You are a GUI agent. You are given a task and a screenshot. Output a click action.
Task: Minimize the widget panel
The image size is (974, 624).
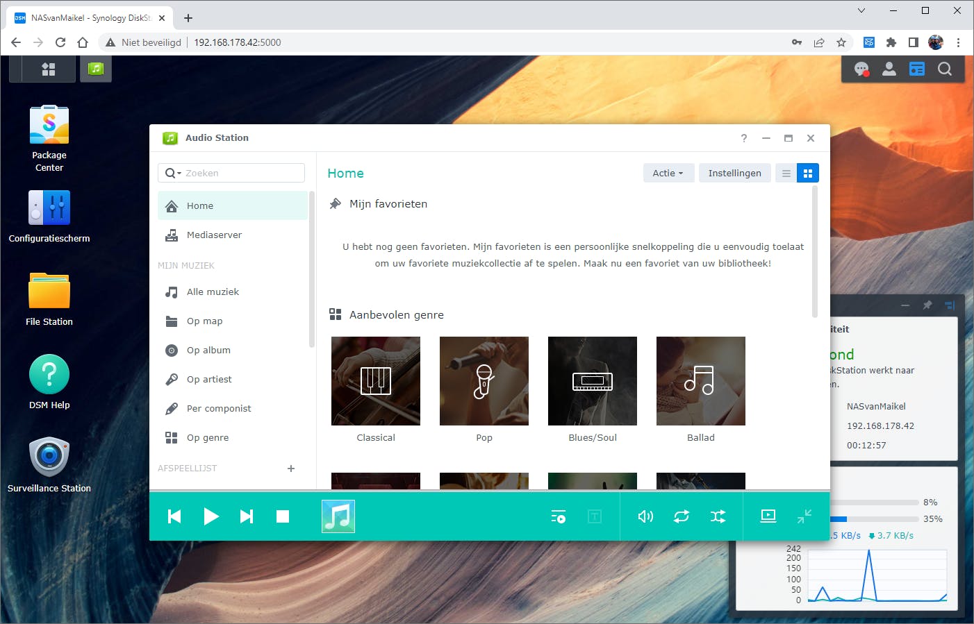coord(905,305)
